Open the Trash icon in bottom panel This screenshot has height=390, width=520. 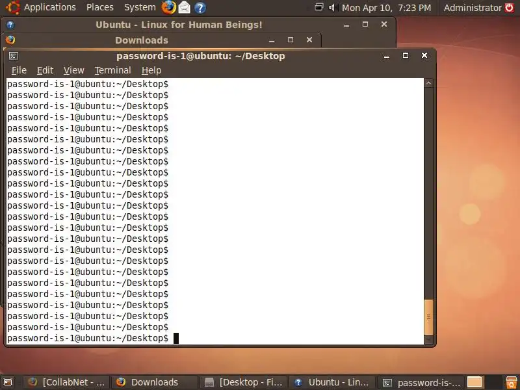pyautogui.click(x=512, y=382)
